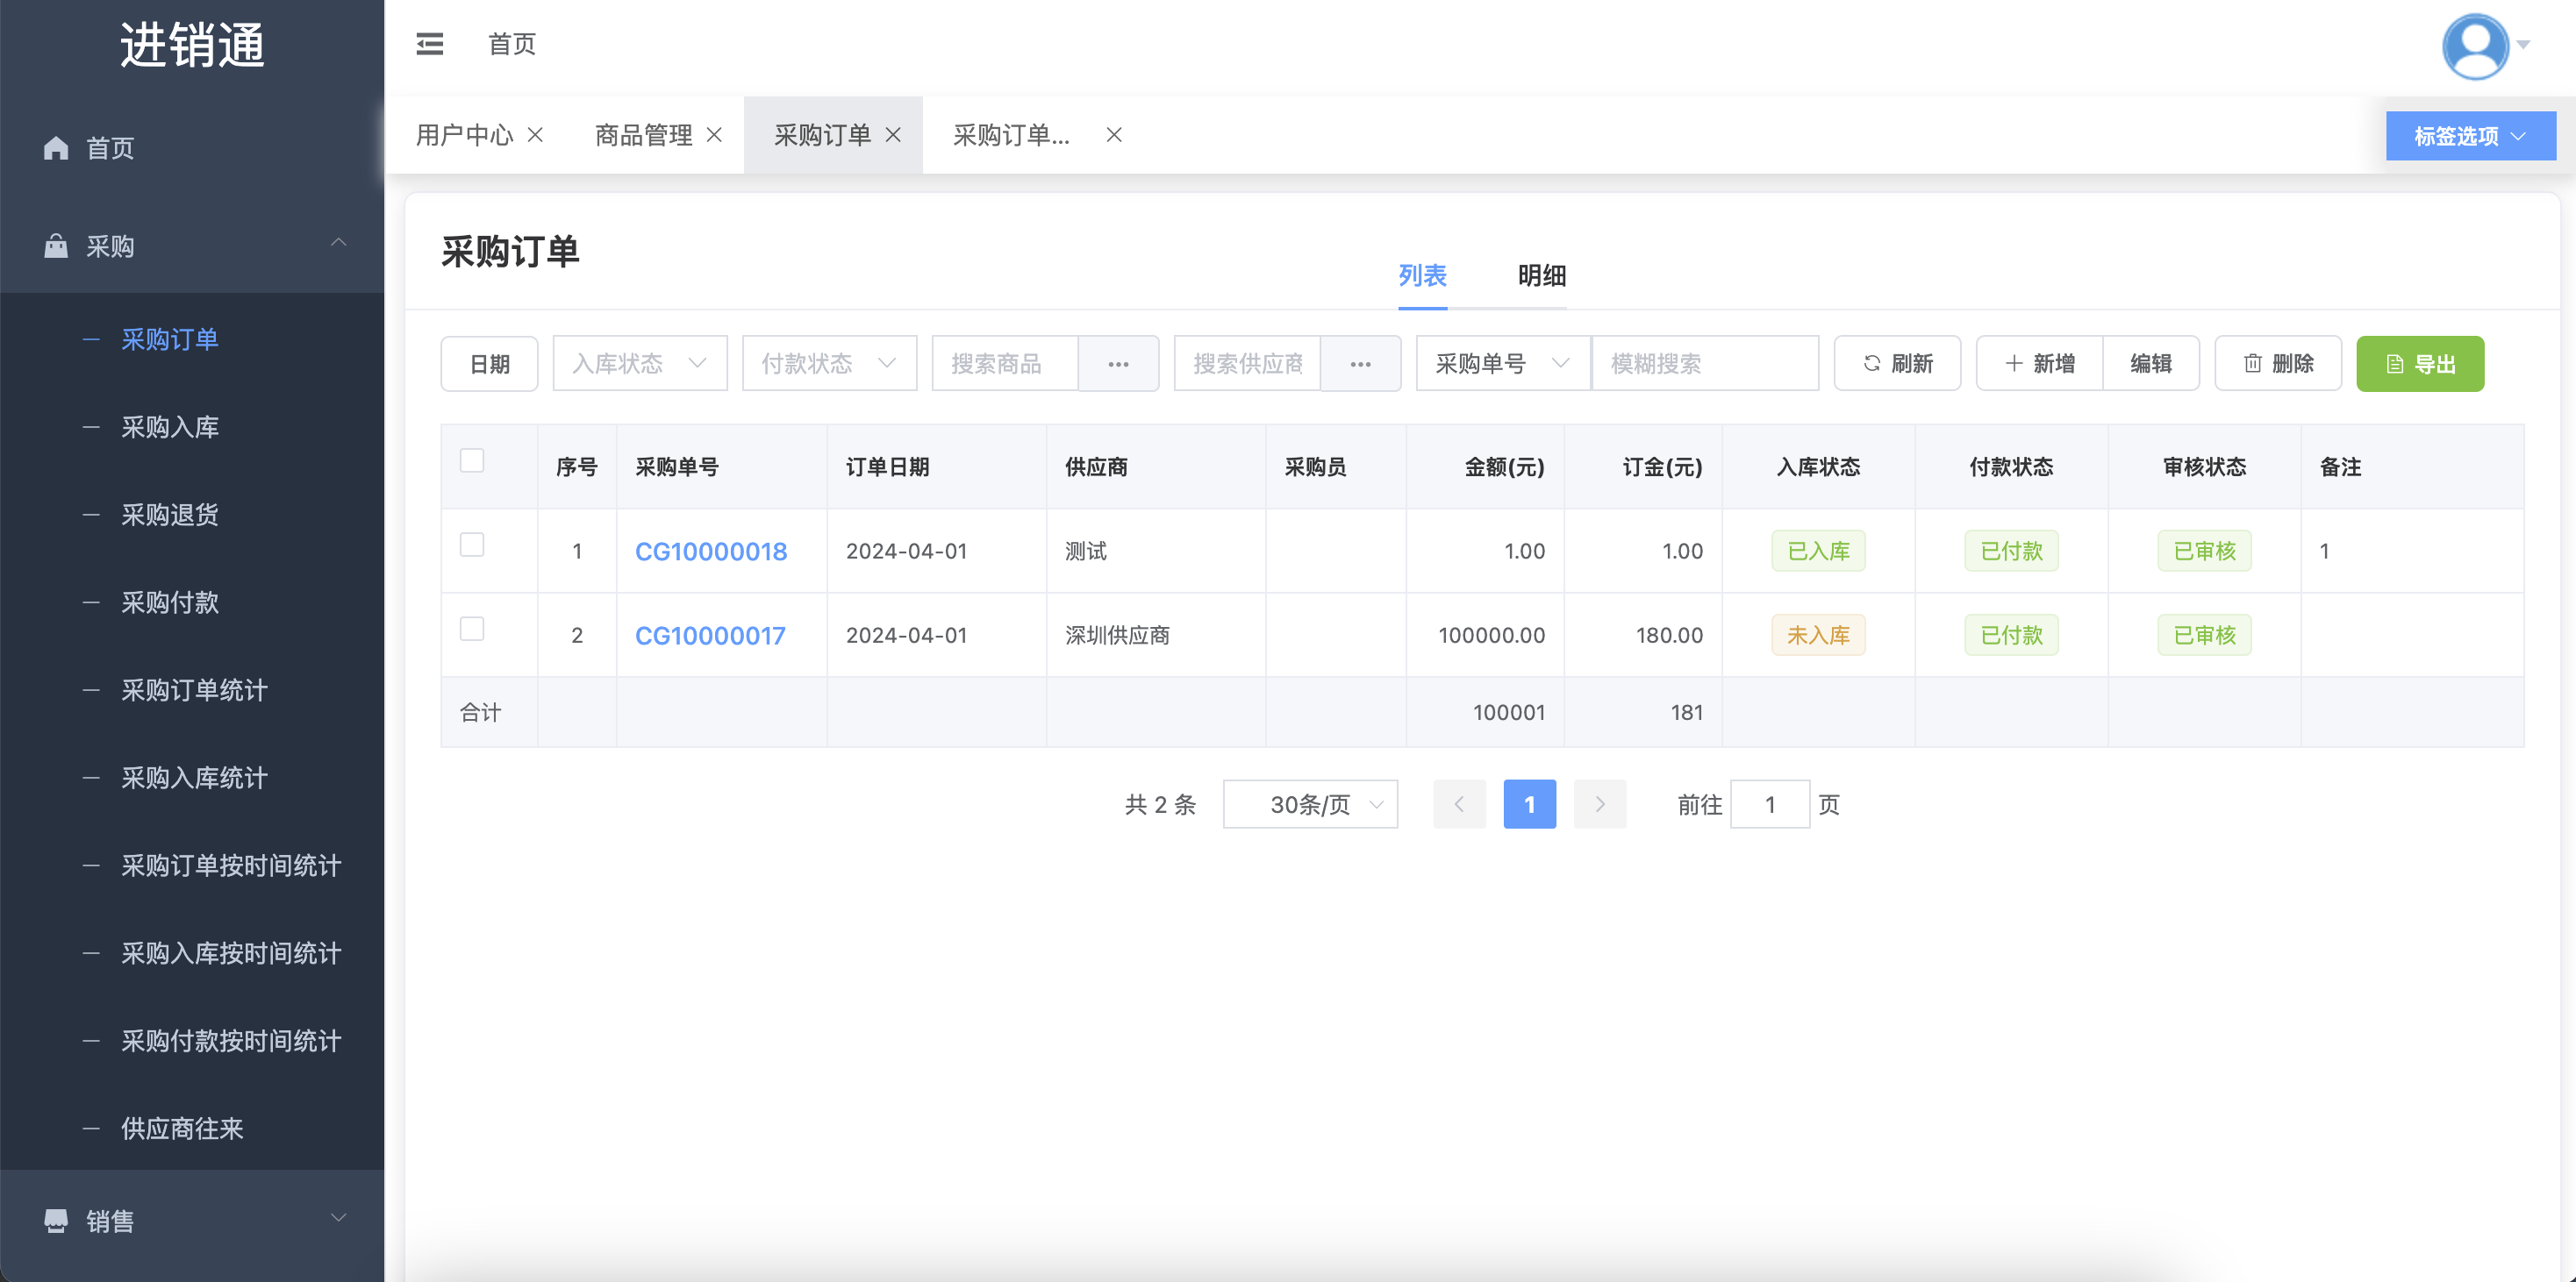The image size is (2576, 1282).
Task: Focus the 模糊搜索 input field
Action: pyautogui.click(x=1705, y=364)
